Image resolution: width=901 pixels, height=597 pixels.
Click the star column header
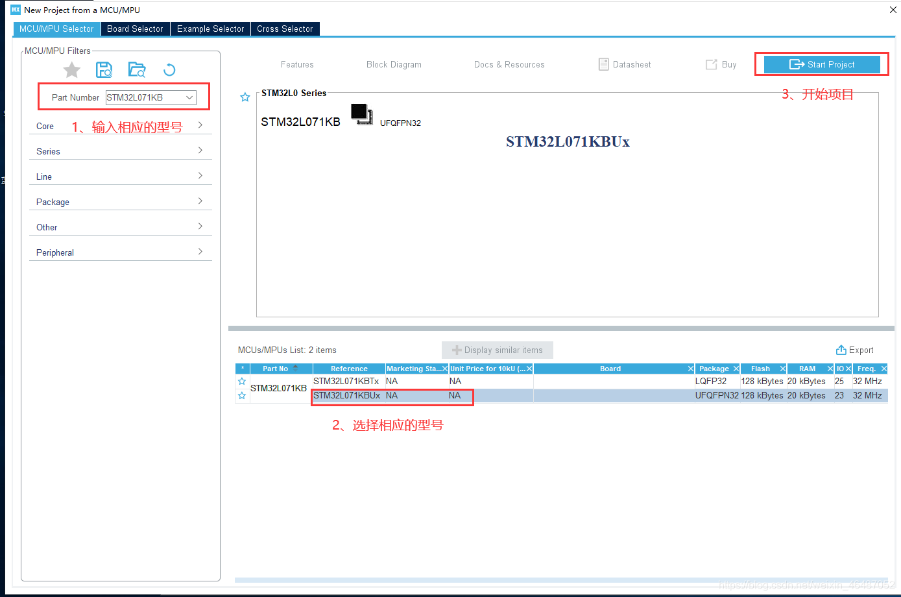point(243,369)
